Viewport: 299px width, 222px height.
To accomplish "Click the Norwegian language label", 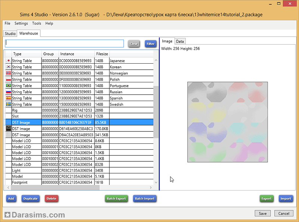I will pyautogui.click(x=119, y=73).
